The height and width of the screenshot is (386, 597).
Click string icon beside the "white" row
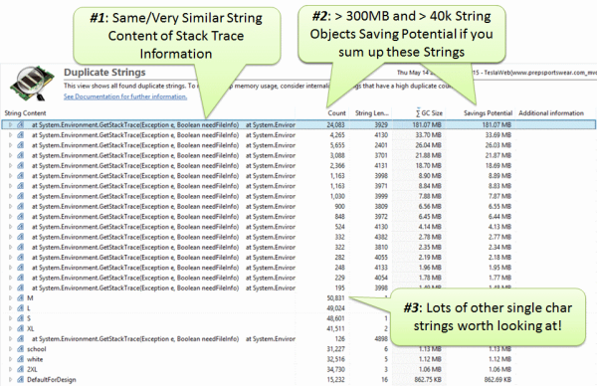[x=21, y=359]
